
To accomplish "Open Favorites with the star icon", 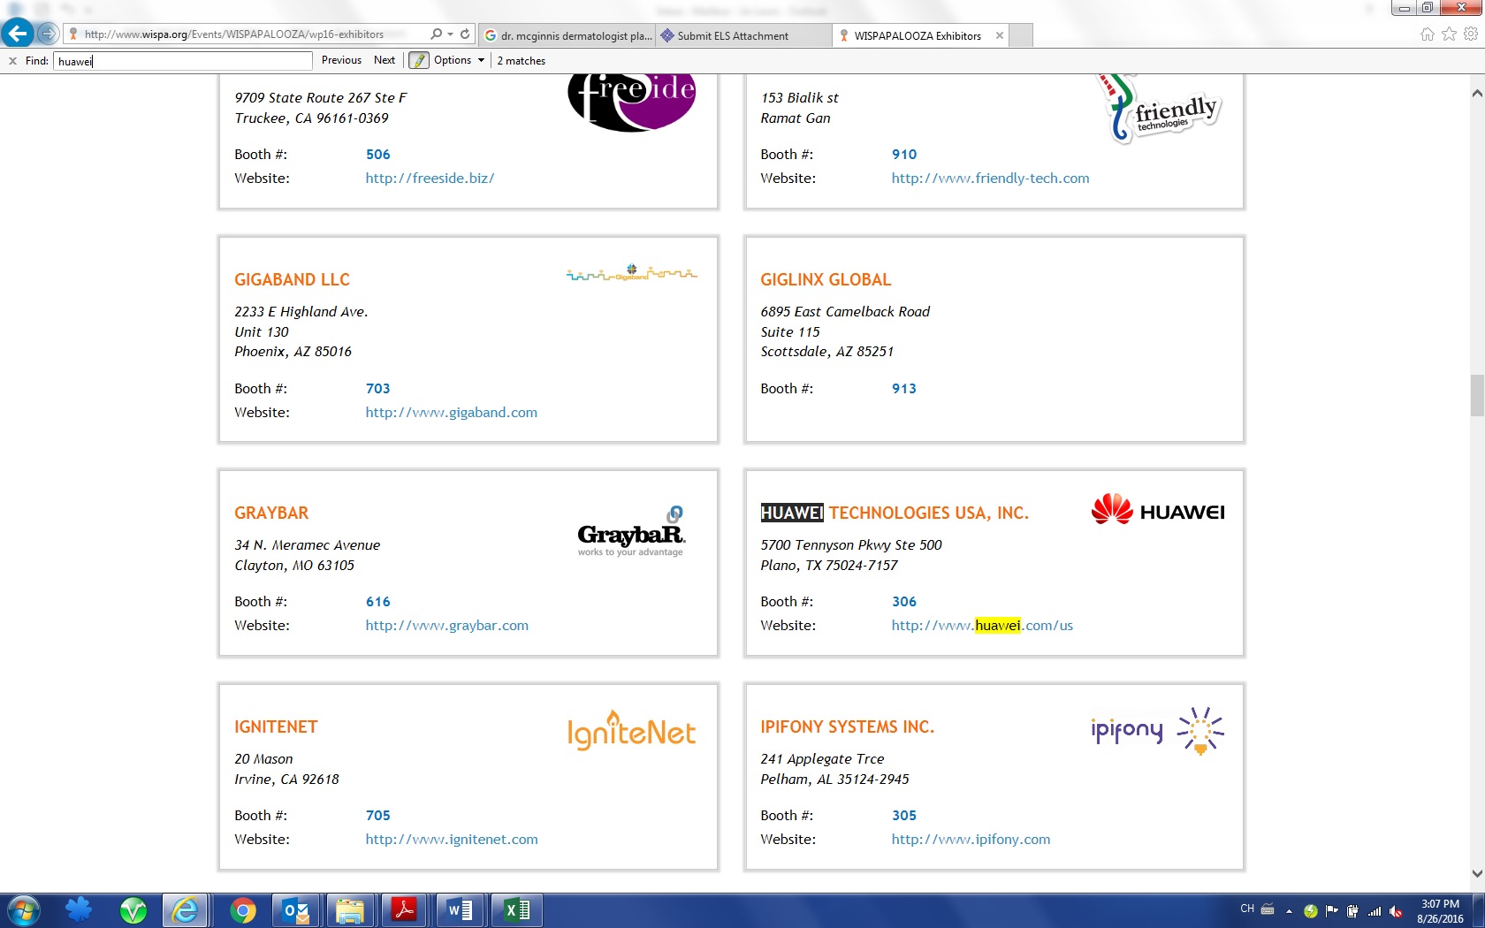I will click(x=1450, y=34).
